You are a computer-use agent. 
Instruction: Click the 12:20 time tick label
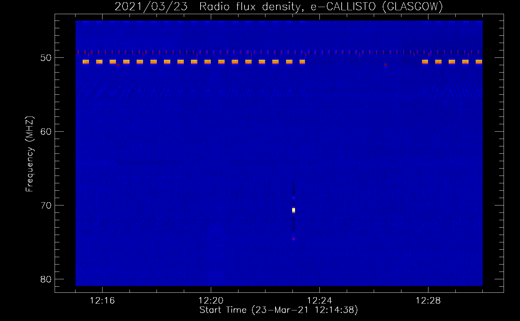click(211, 301)
